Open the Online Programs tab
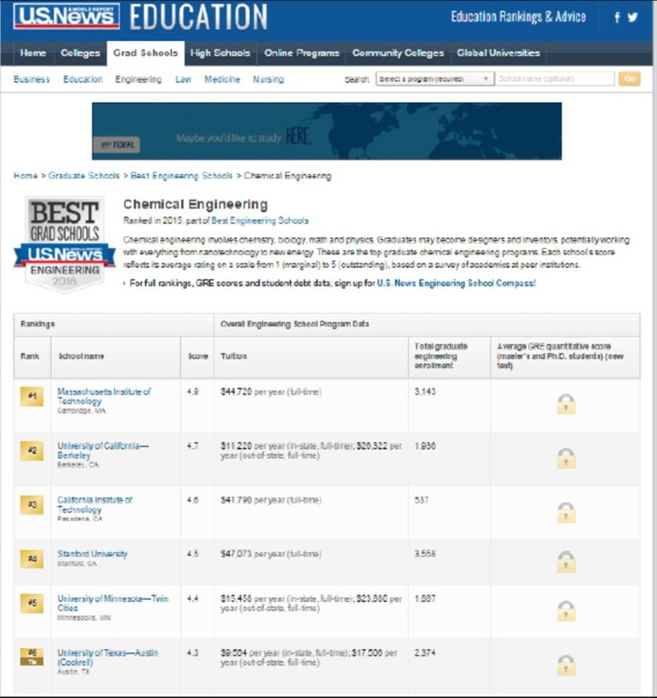The height and width of the screenshot is (698, 657). point(301,53)
